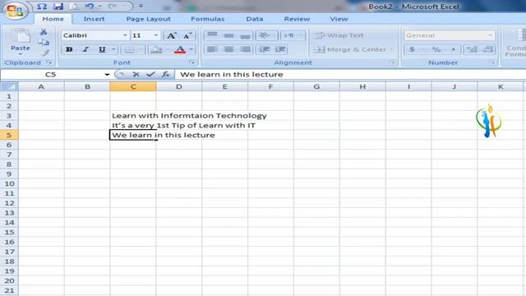The image size is (526, 296).
Task: Set Bottom Align vertical alignment
Action: point(245,35)
